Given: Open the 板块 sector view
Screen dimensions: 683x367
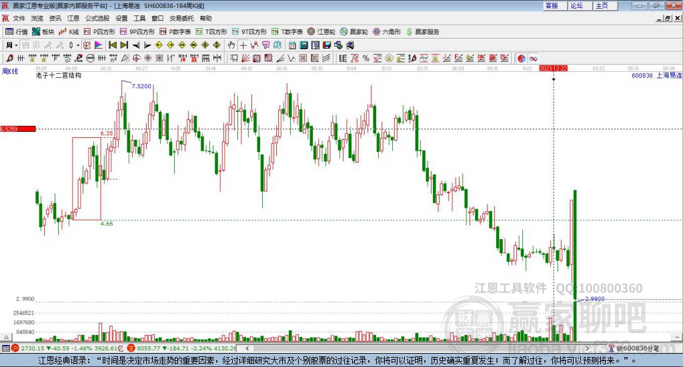Looking at the screenshot, I should [43, 32].
